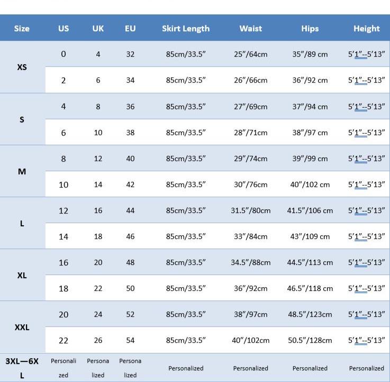390x382 pixels.
Task: Click the EU column header
Action: pyautogui.click(x=130, y=29)
